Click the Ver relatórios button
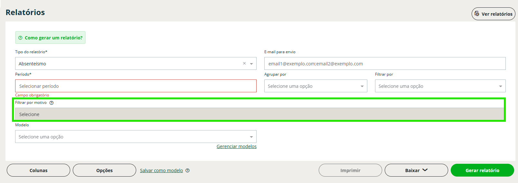The image size is (518, 183). point(493,14)
